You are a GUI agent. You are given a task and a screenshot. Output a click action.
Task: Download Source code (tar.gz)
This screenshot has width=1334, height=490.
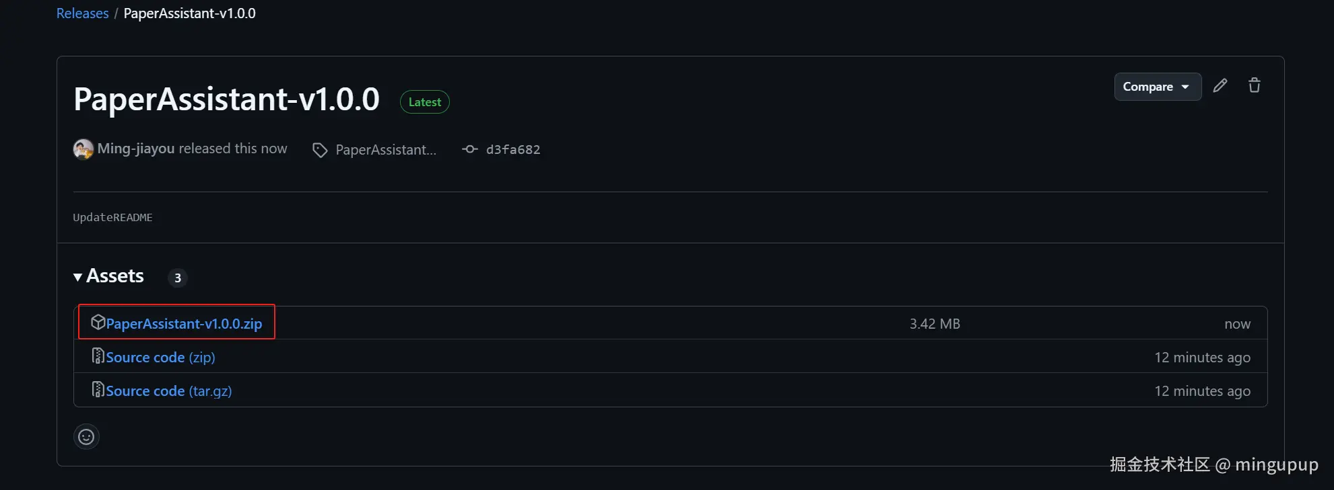click(168, 391)
